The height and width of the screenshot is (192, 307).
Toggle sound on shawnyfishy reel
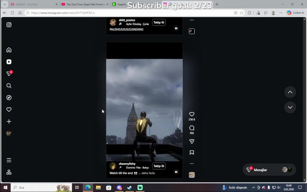click(x=176, y=172)
